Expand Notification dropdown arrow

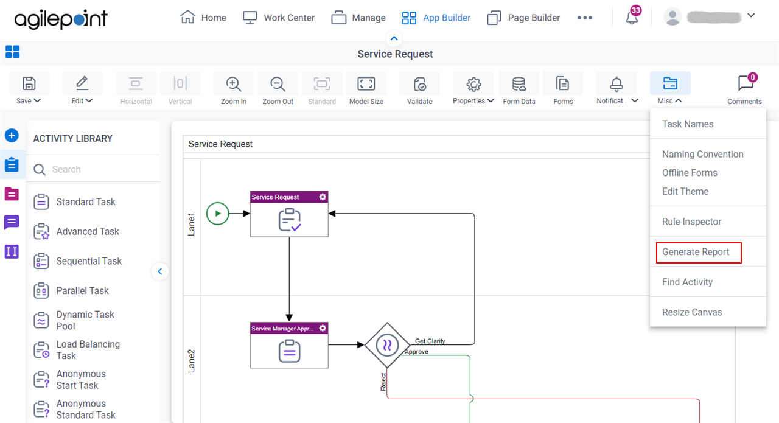[x=635, y=101]
